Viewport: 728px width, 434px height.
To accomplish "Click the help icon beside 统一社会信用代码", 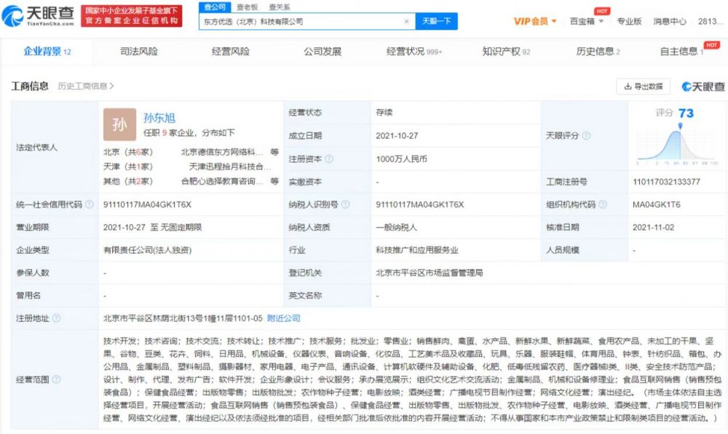I will point(88,205).
